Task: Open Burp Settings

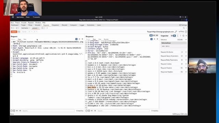Action: point(183,25)
